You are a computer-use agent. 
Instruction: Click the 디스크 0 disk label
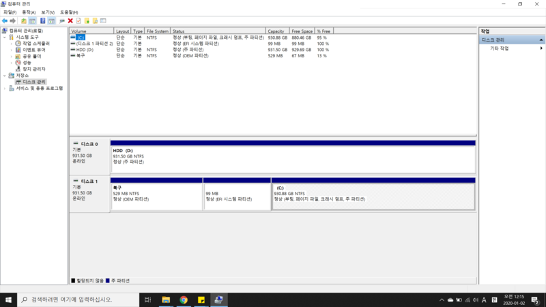pyautogui.click(x=89, y=144)
